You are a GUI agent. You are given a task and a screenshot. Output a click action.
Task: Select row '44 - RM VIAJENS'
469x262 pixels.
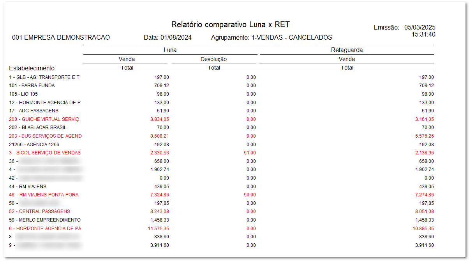(221, 186)
